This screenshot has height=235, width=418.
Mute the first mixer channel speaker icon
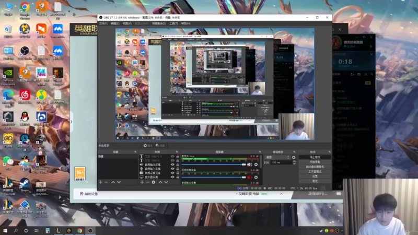point(250,164)
